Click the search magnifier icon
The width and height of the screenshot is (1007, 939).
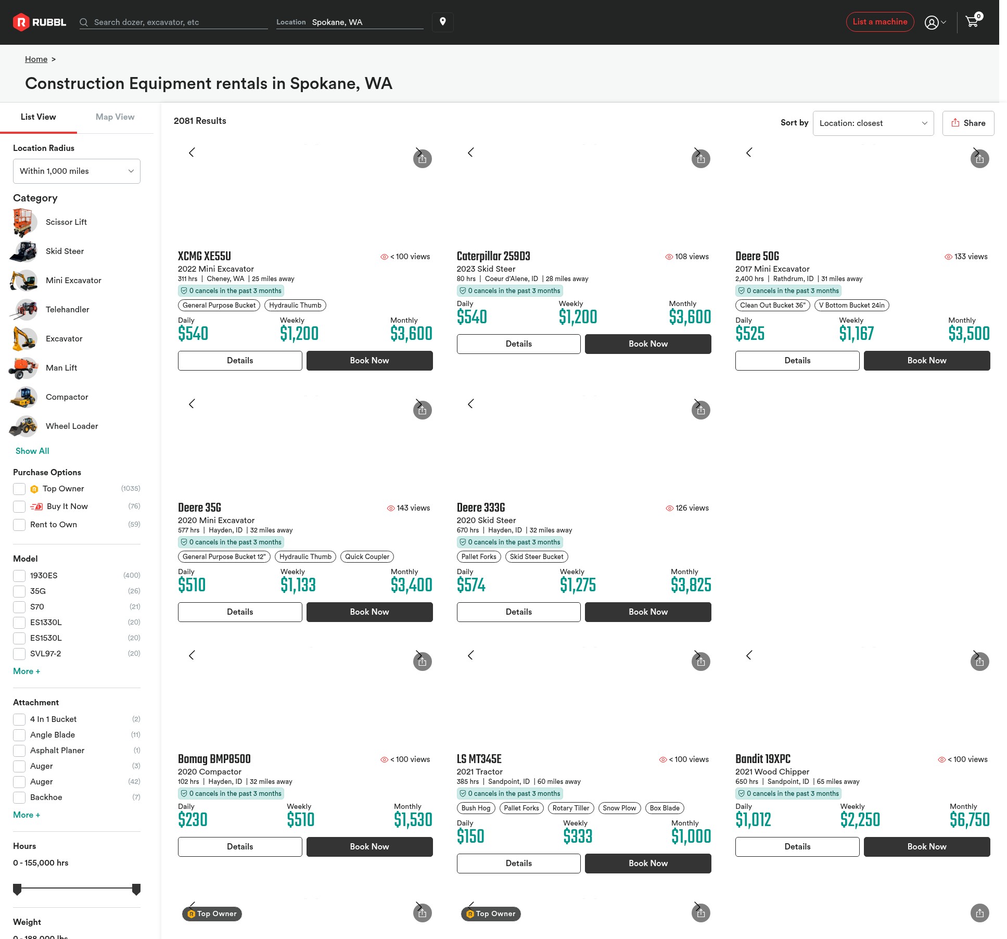(x=84, y=22)
